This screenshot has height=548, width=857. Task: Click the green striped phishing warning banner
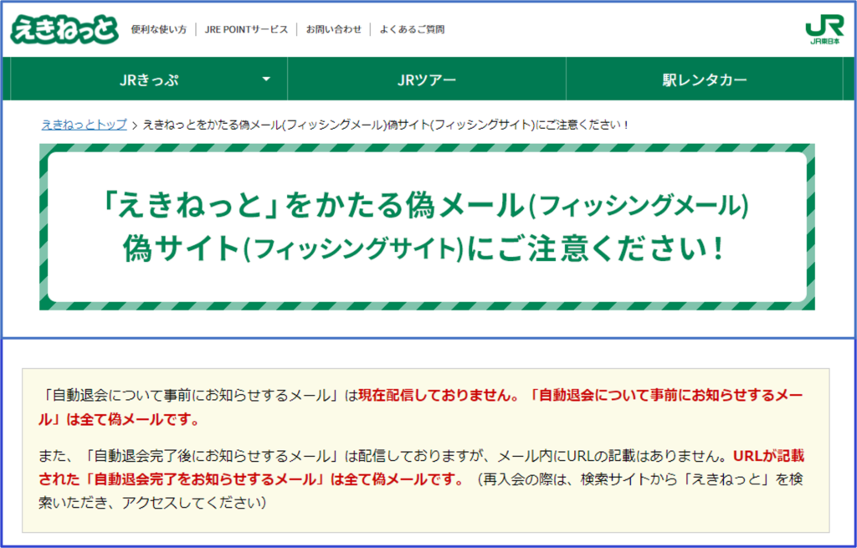[427, 227]
